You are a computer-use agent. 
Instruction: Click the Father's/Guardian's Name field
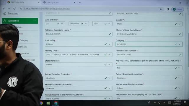coord(79,34)
